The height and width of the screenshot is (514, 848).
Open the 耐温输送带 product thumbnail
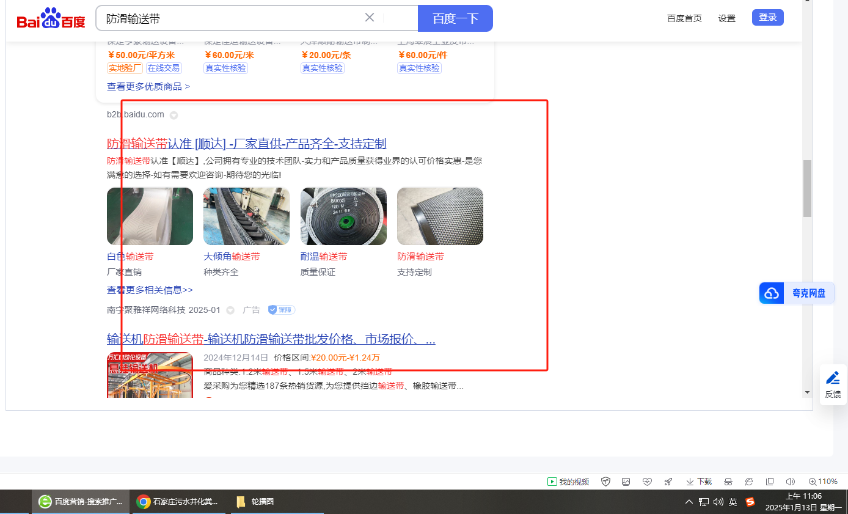click(343, 216)
